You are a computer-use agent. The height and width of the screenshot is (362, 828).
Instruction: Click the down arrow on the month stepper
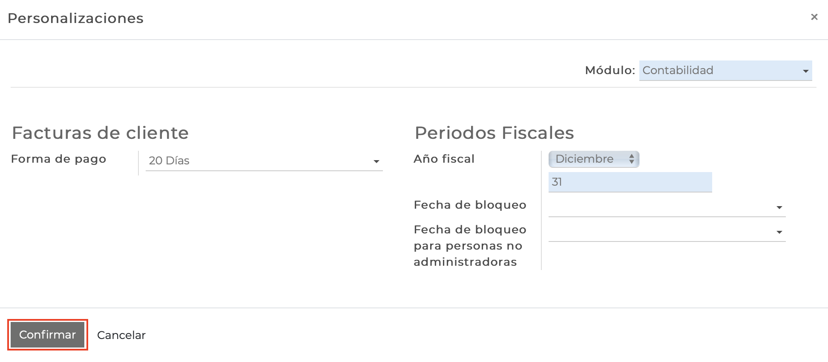click(632, 162)
